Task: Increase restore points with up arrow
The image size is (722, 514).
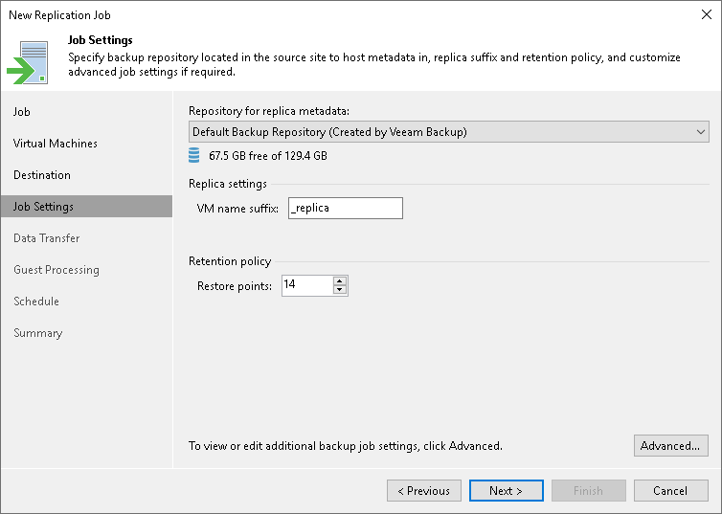Action: click(340, 280)
